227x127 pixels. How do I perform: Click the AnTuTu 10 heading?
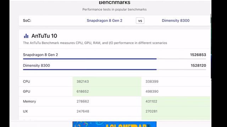(44, 36)
